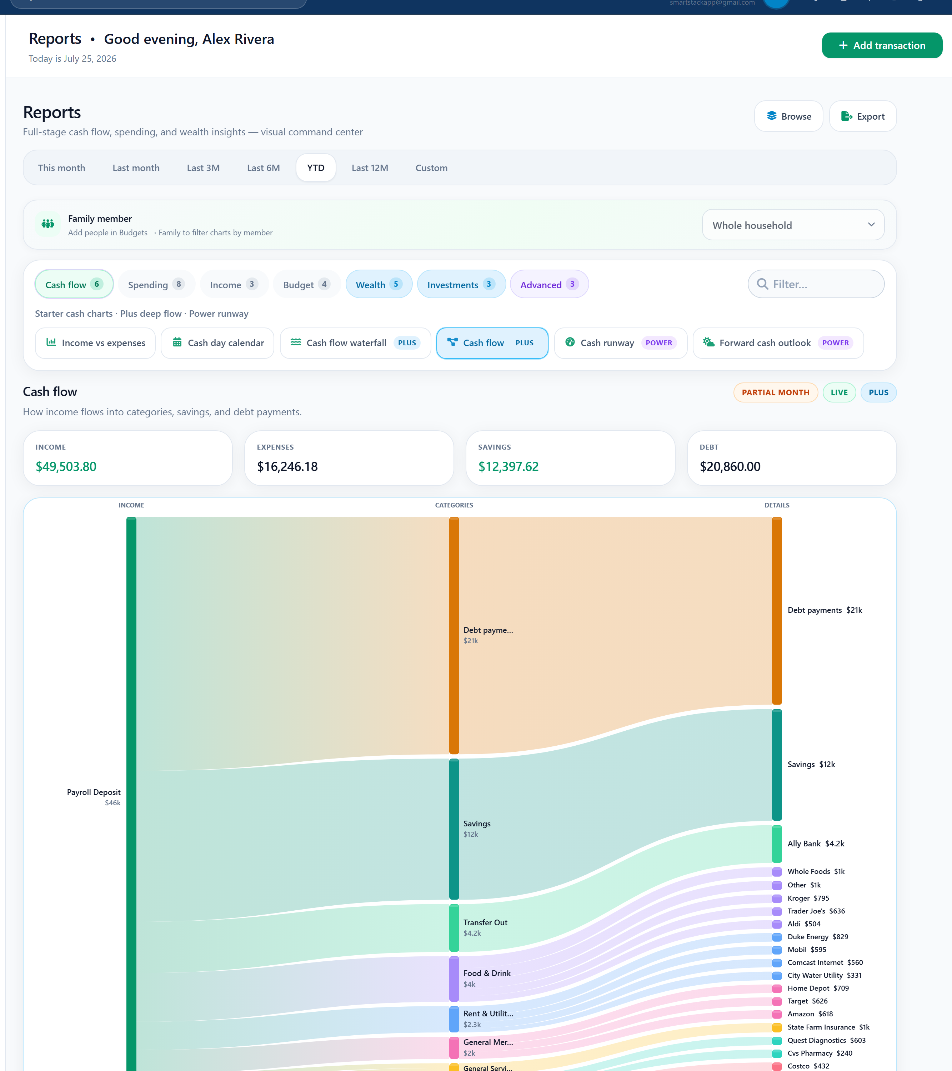Select the YTD period

315,168
